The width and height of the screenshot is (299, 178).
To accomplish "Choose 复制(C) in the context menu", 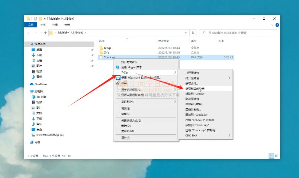I will tap(146, 114).
